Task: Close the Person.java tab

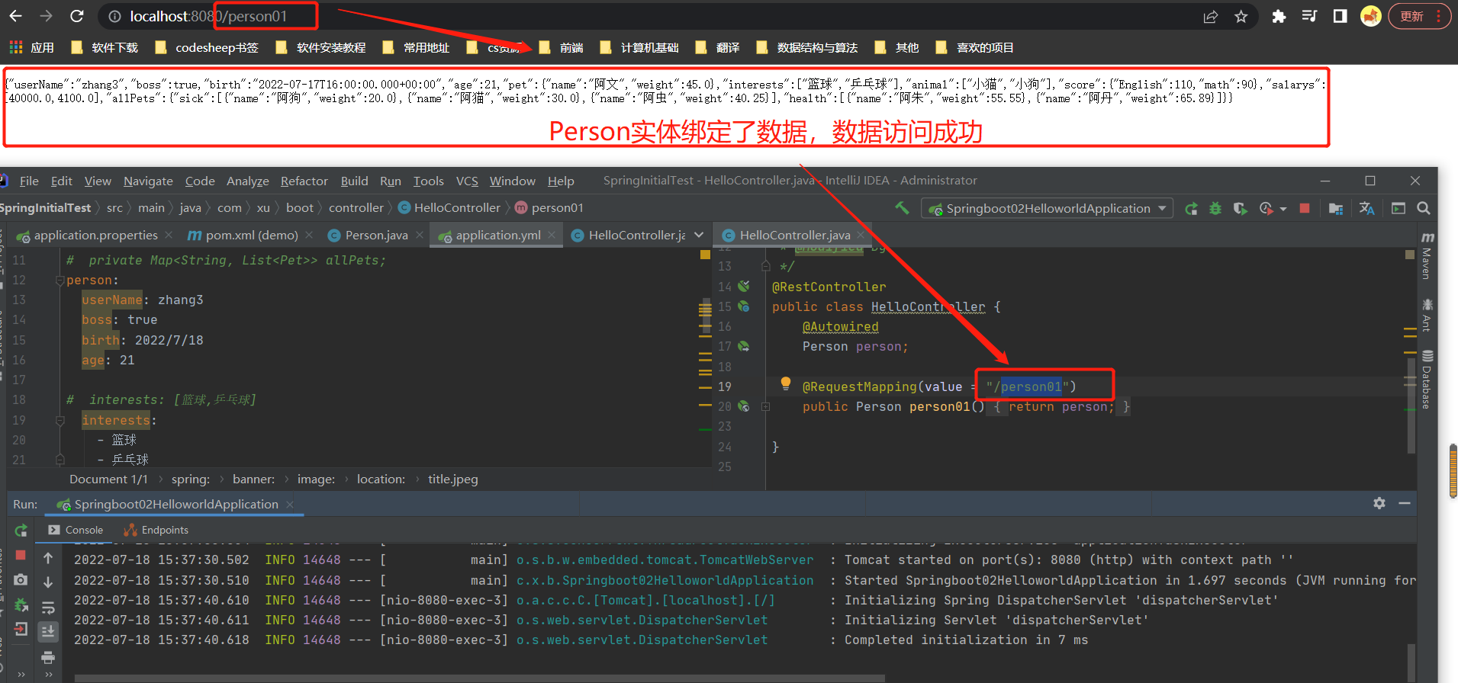Action: point(420,236)
